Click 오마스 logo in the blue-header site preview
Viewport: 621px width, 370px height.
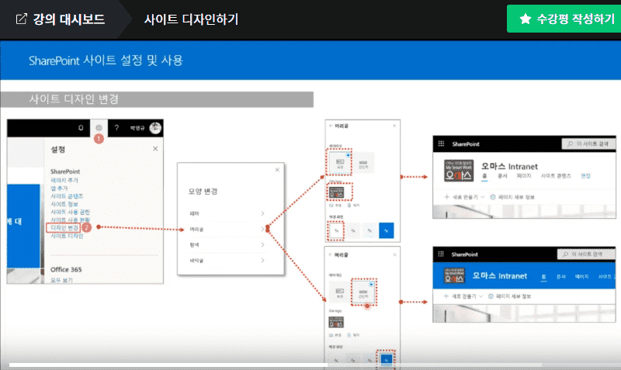point(454,276)
